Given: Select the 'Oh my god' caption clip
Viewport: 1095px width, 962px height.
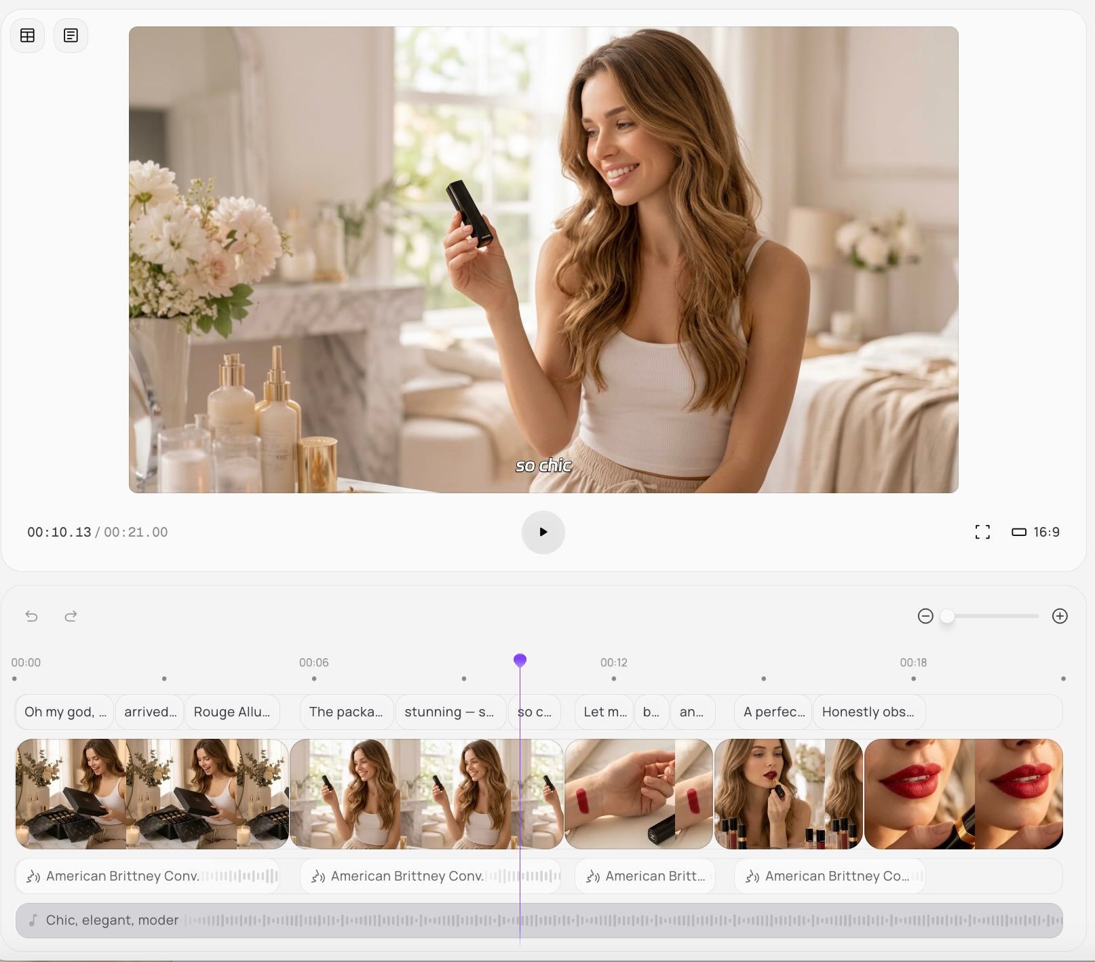Looking at the screenshot, I should click(x=65, y=712).
